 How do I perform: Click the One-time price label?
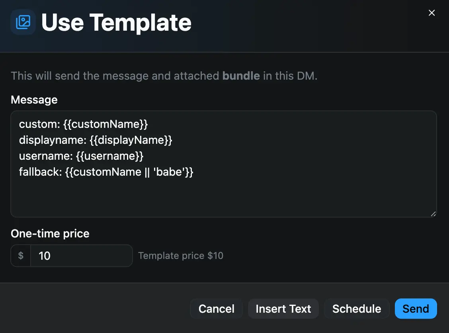coord(50,233)
